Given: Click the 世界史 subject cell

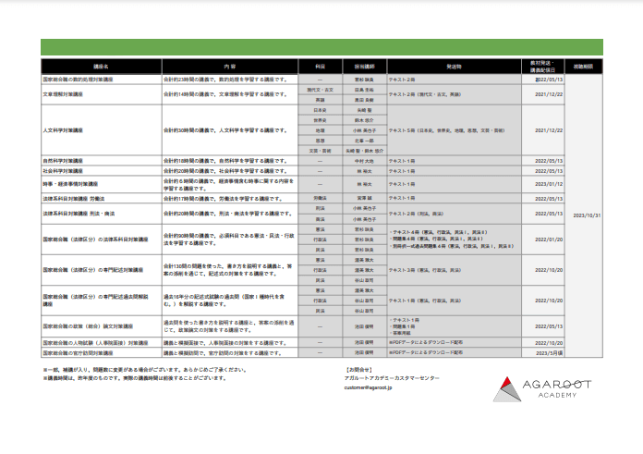Looking at the screenshot, I should (320, 120).
